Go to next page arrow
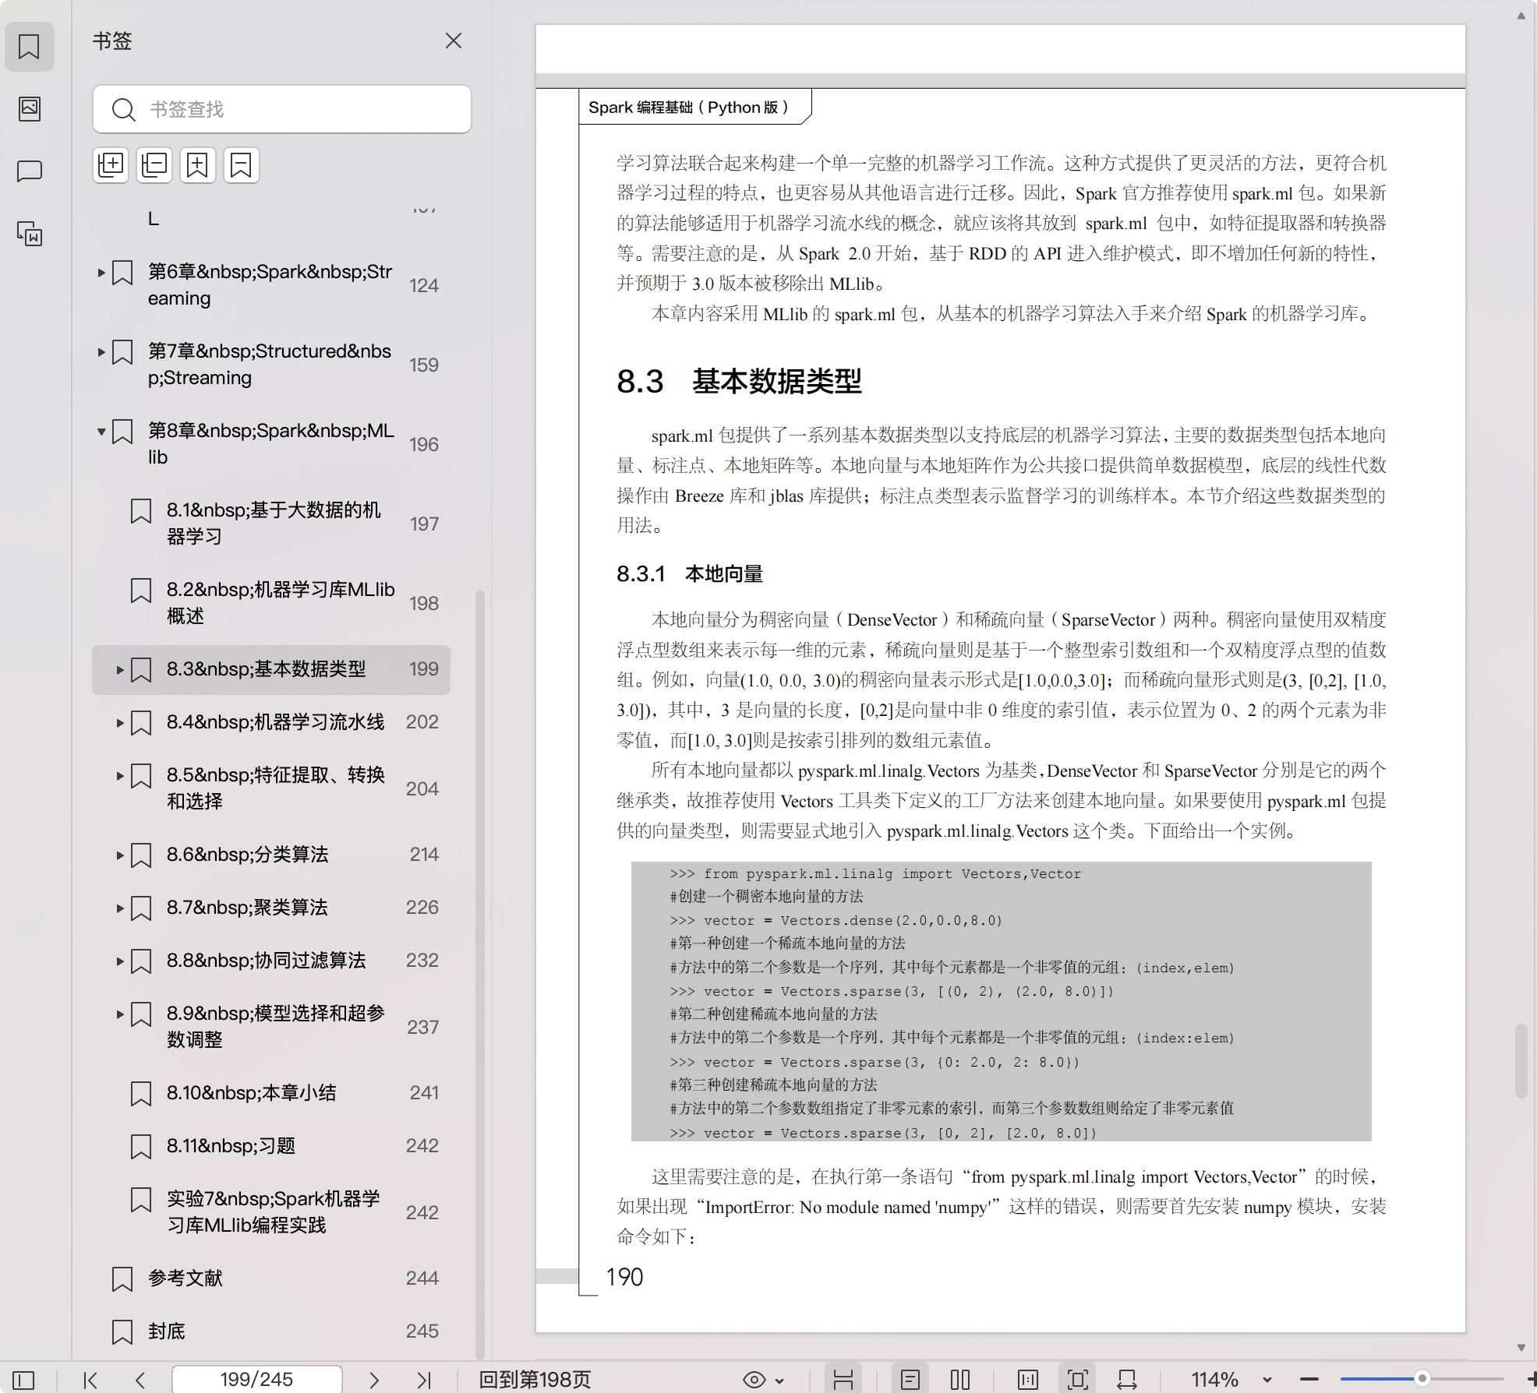Image resolution: width=1537 pixels, height=1393 pixels. [x=374, y=1381]
